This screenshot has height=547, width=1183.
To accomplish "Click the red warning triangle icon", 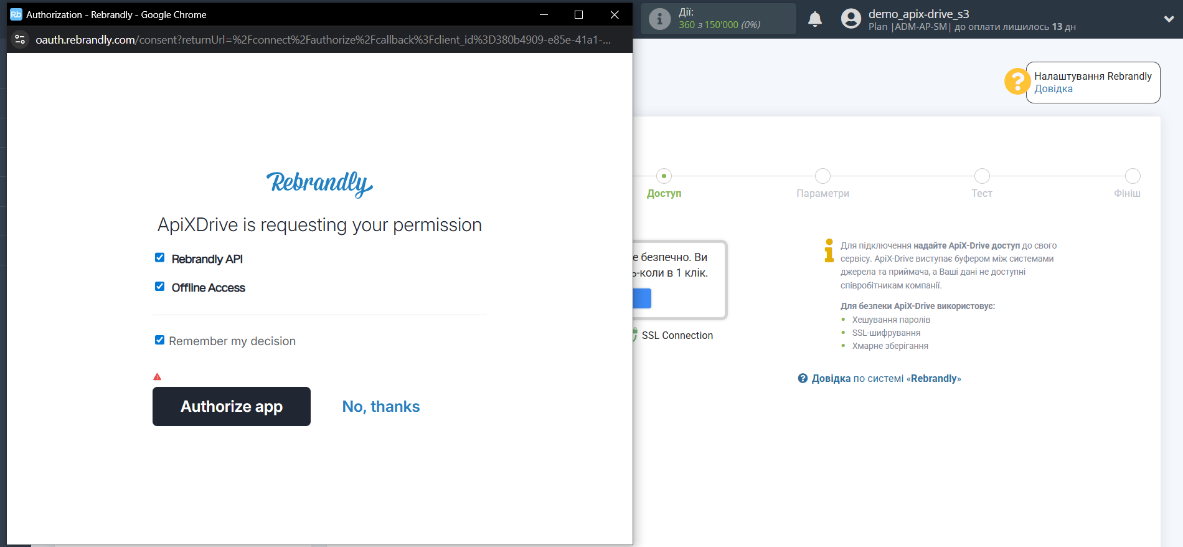I will click(158, 377).
